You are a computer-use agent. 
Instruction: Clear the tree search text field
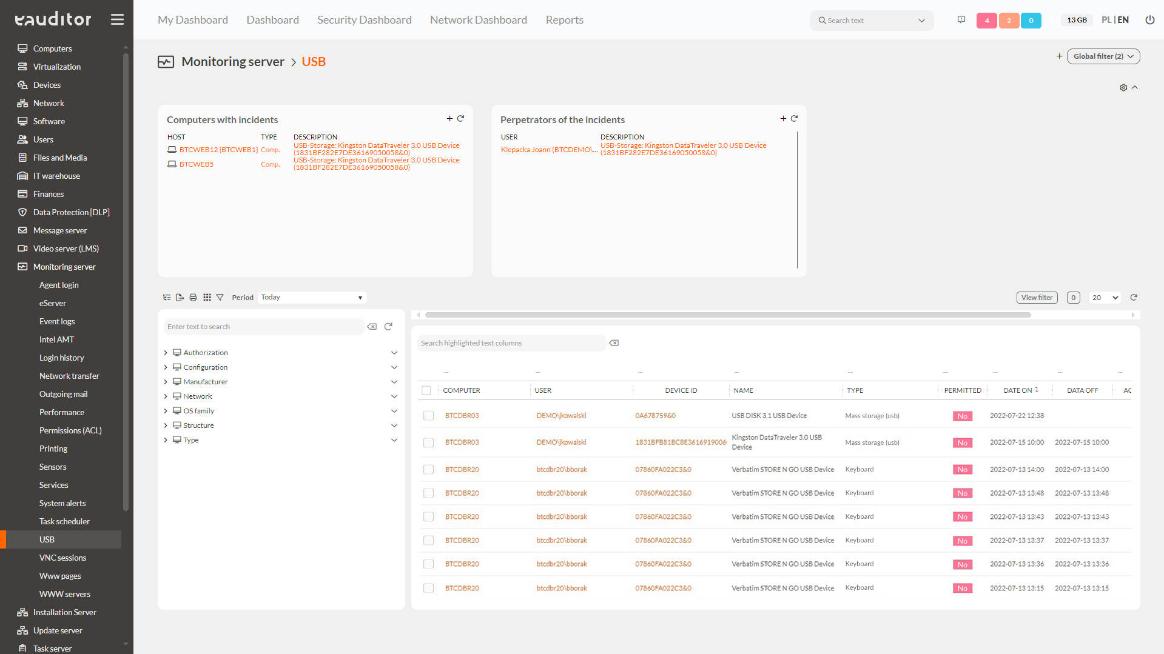(x=372, y=327)
